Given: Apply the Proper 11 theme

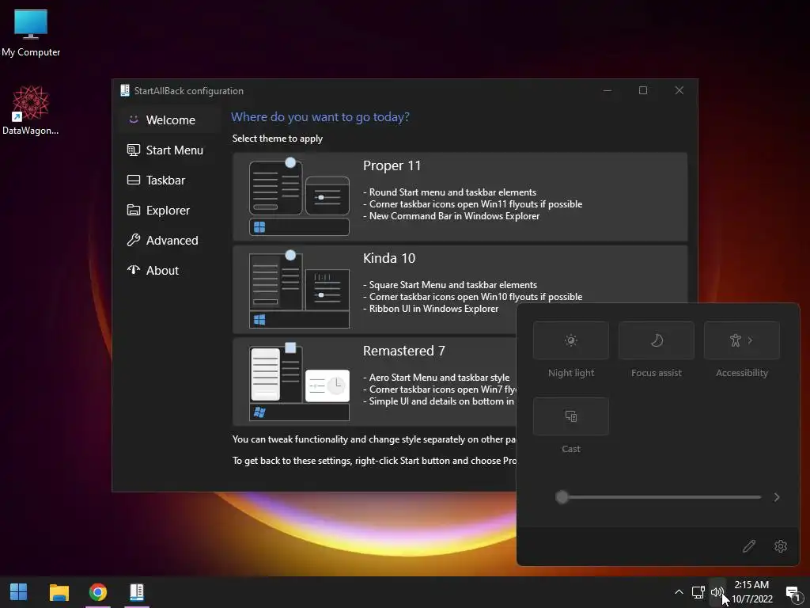Looking at the screenshot, I should 460,196.
